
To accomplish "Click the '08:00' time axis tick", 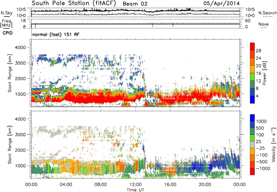I will 101,185.
